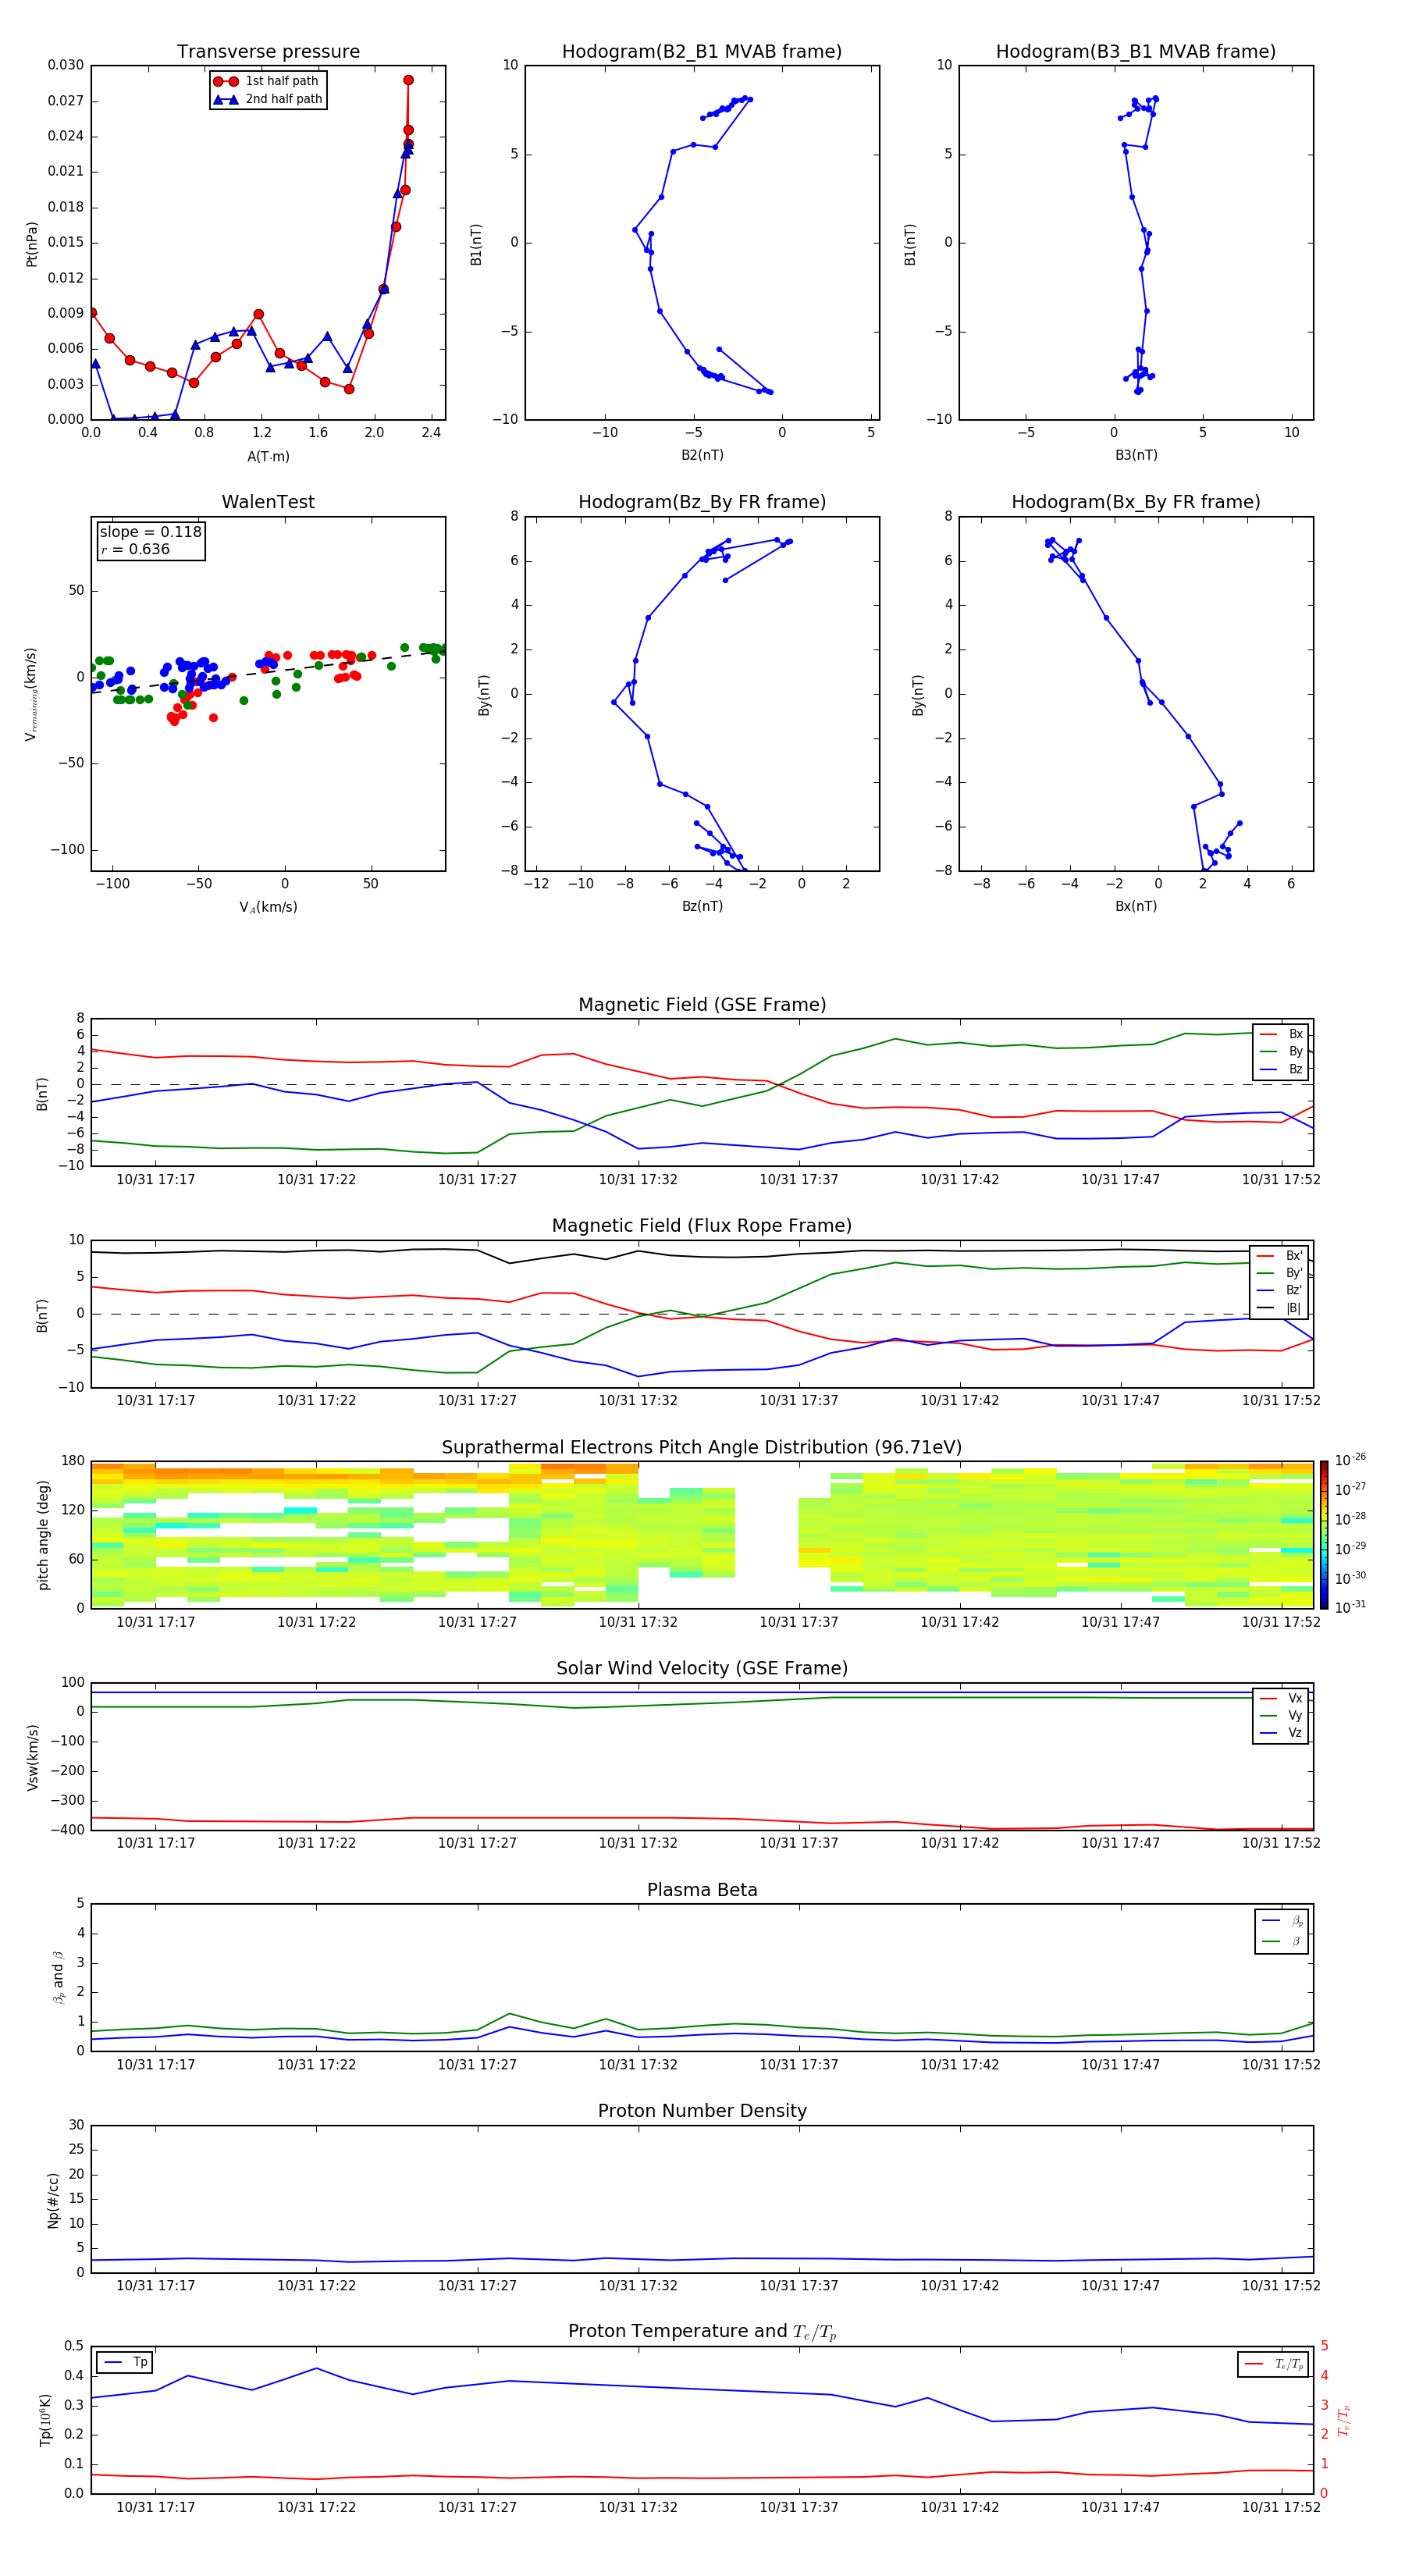Click the "Np(#/cc)" axis label
Screen dimensions: 1405x2576
pyautogui.click(x=54, y=2200)
